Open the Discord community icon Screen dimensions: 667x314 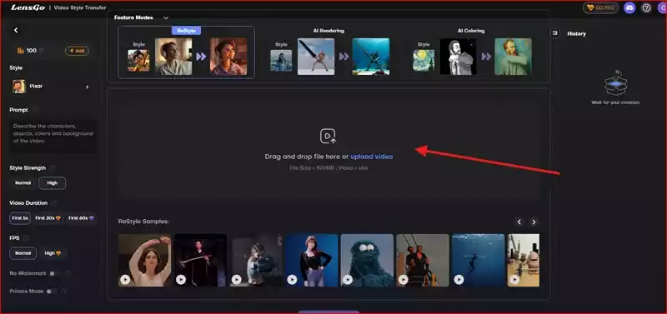[x=629, y=7]
